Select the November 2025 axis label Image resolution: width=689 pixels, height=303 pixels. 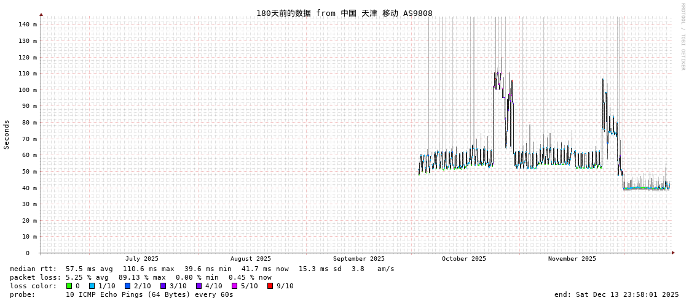click(572, 259)
